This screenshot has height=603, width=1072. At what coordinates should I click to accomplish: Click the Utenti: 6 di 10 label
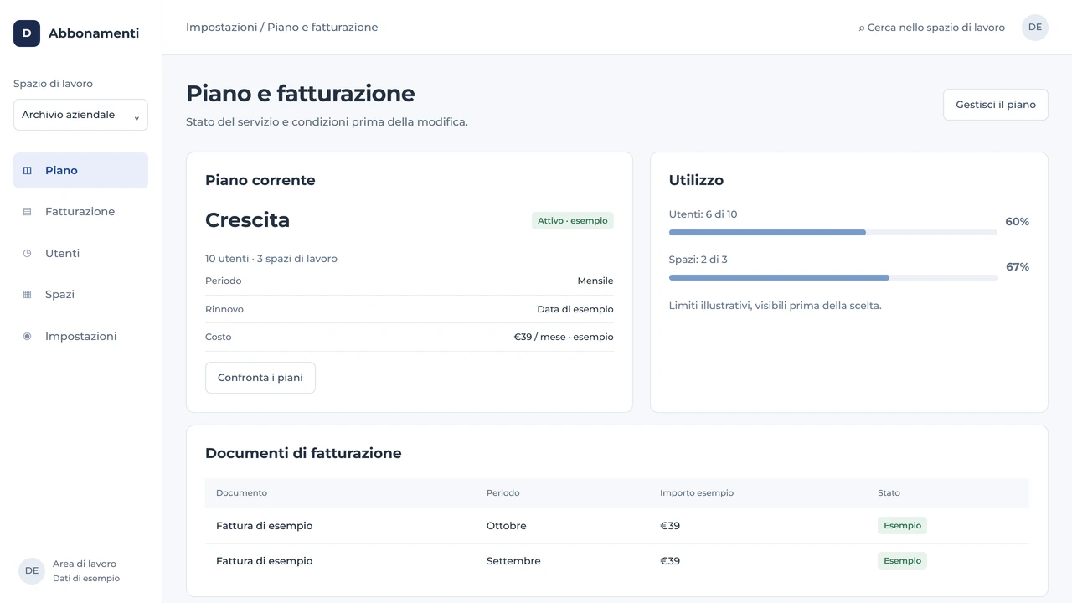(703, 214)
